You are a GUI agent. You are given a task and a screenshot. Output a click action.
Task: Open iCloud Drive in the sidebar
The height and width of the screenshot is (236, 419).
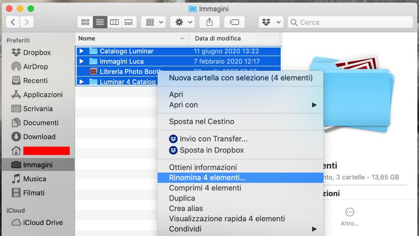[x=37, y=223]
